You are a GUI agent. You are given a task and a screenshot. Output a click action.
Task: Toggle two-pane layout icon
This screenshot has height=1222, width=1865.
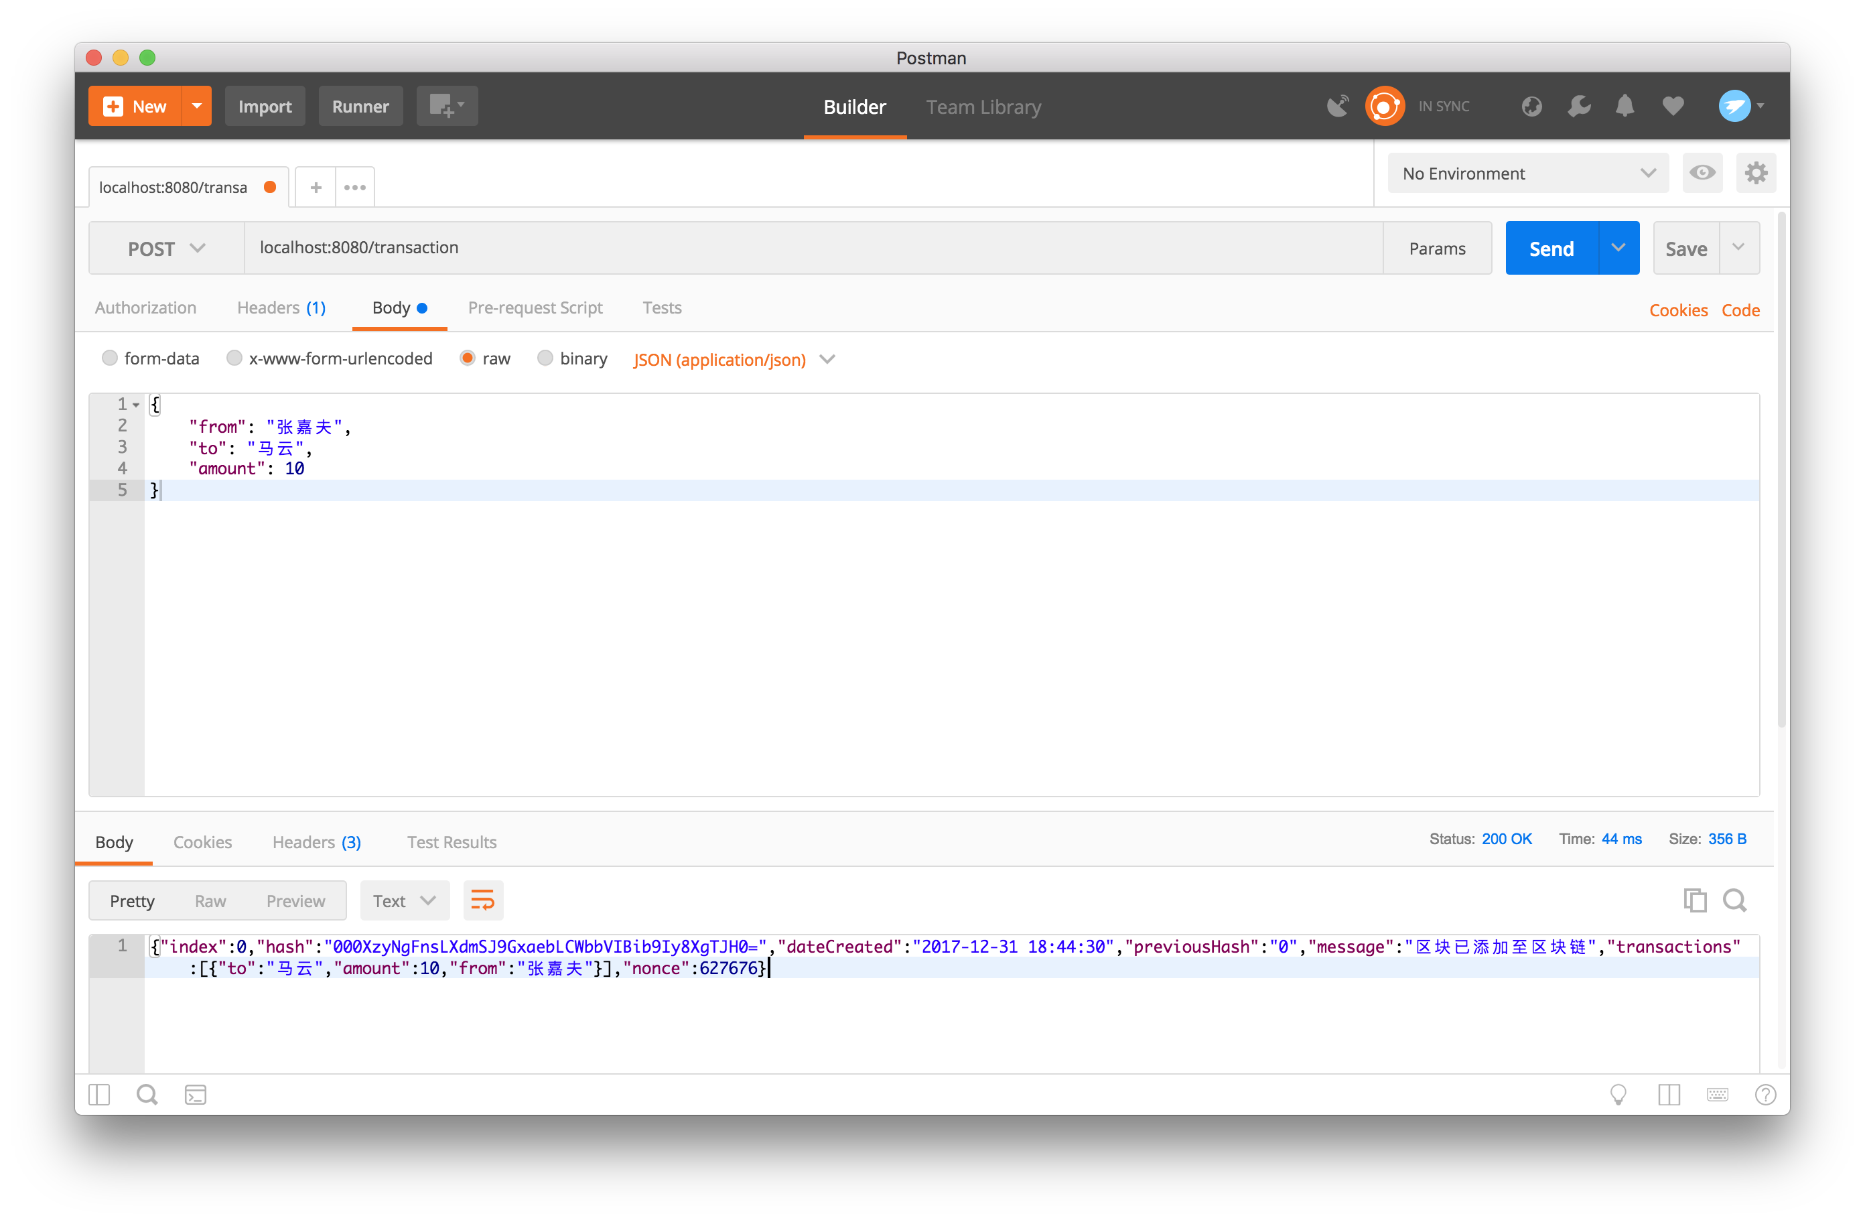1669,1094
